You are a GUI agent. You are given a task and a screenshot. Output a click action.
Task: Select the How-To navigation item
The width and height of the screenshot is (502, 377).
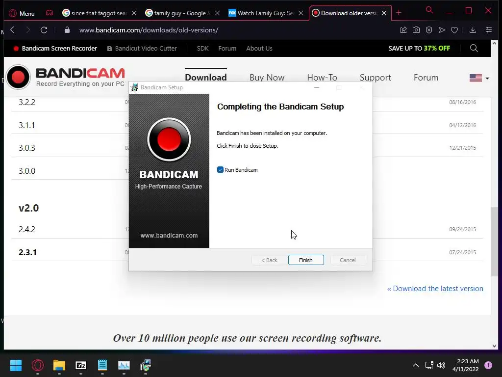[x=322, y=78]
